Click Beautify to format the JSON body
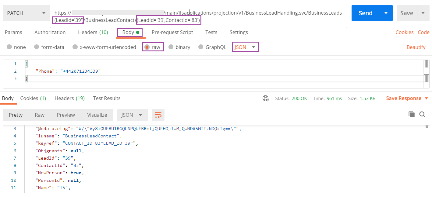432x197 pixels. click(x=416, y=47)
